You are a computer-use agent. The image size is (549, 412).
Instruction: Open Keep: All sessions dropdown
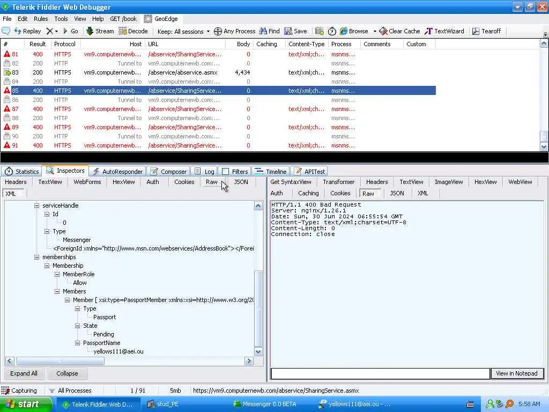(x=183, y=32)
